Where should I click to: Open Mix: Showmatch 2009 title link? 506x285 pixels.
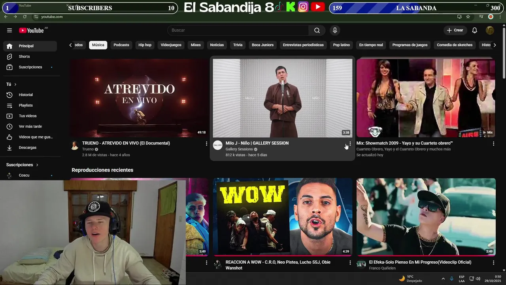coord(404,143)
